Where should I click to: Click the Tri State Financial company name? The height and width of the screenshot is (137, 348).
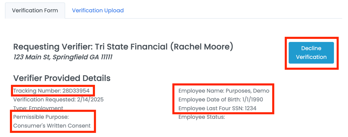point(135,47)
